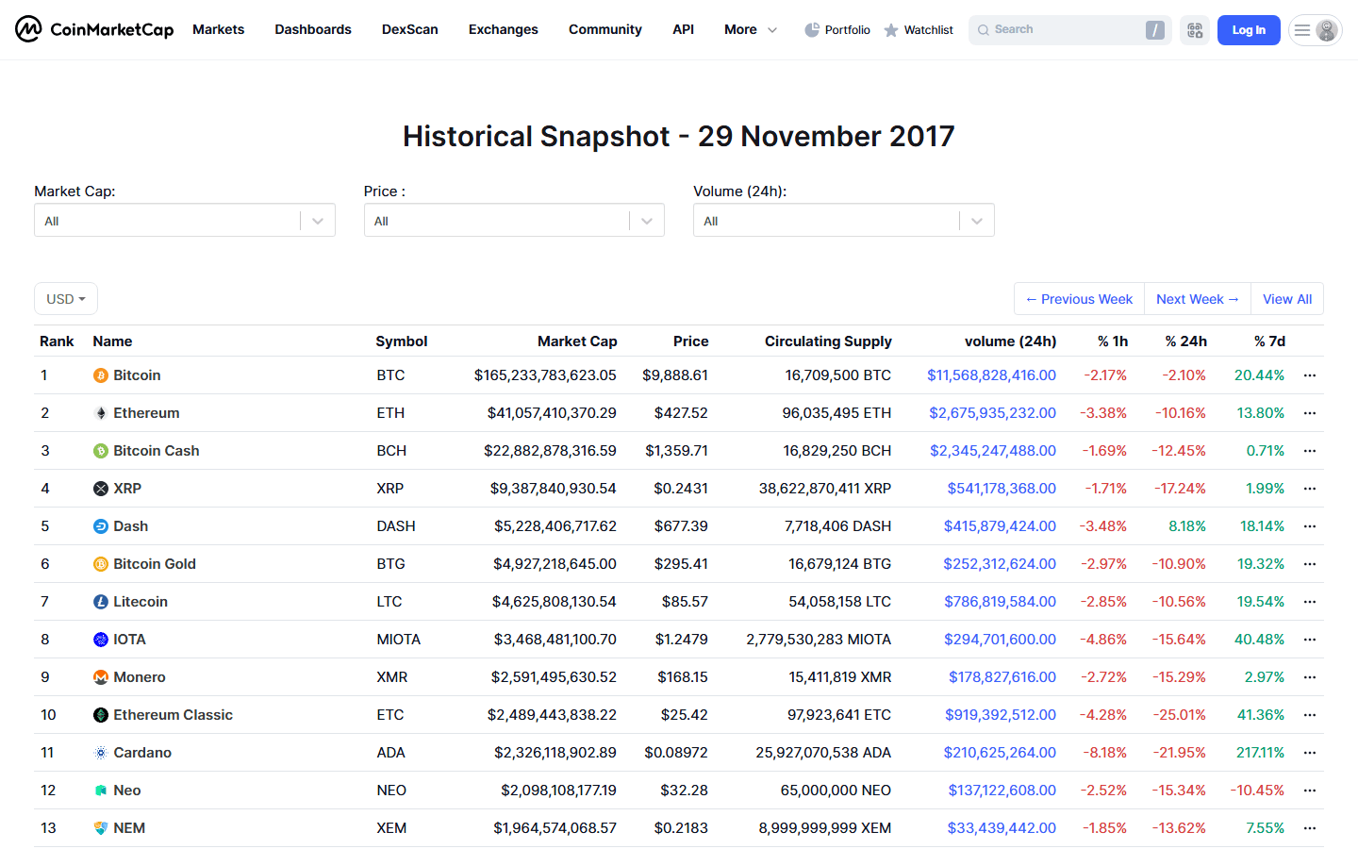Focus the Search input field
The height and width of the screenshot is (849, 1358).
click(x=1070, y=30)
